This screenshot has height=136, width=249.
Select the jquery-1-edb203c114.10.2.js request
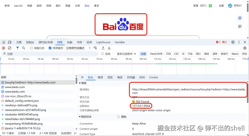pyautogui.click(x=38, y=128)
